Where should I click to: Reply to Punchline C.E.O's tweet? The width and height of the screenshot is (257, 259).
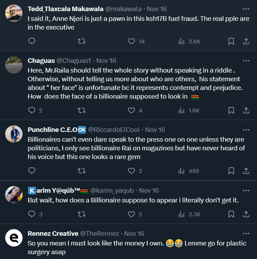[x=32, y=171]
